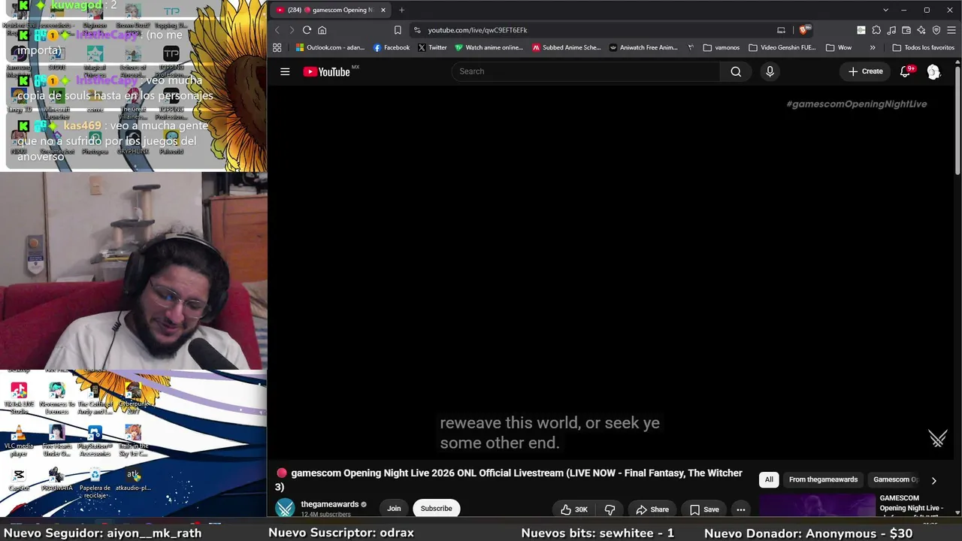The height and width of the screenshot is (541, 962).
Task: Dislike the gamescom livestream video
Action: pyautogui.click(x=610, y=509)
